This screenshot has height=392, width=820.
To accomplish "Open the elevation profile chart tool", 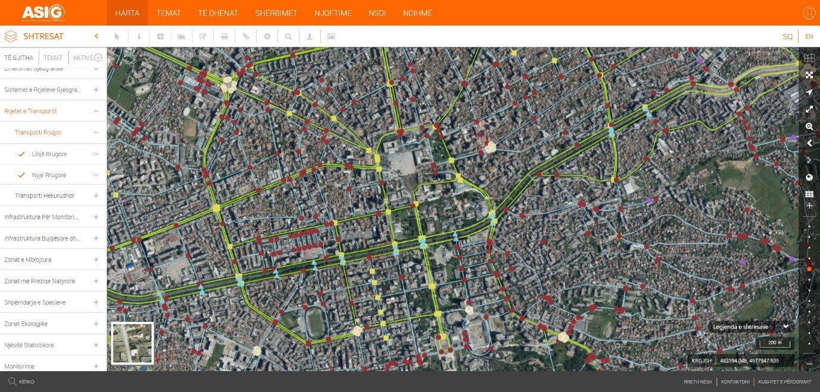I will click(181, 36).
